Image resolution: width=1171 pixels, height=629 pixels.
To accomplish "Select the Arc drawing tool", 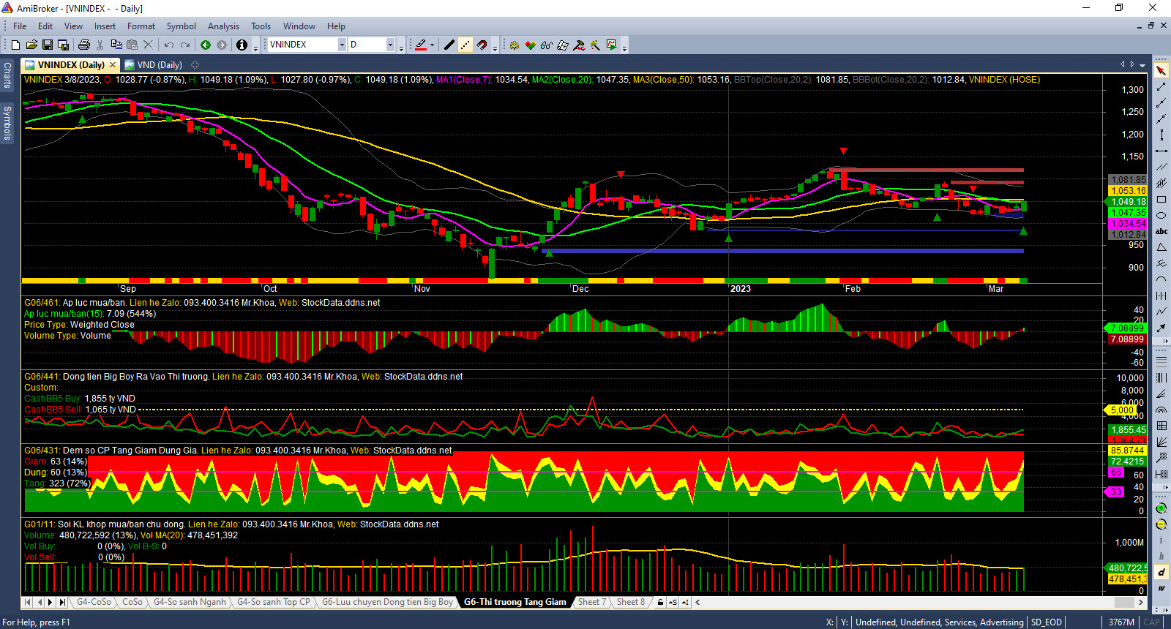I will pyautogui.click(x=1161, y=279).
